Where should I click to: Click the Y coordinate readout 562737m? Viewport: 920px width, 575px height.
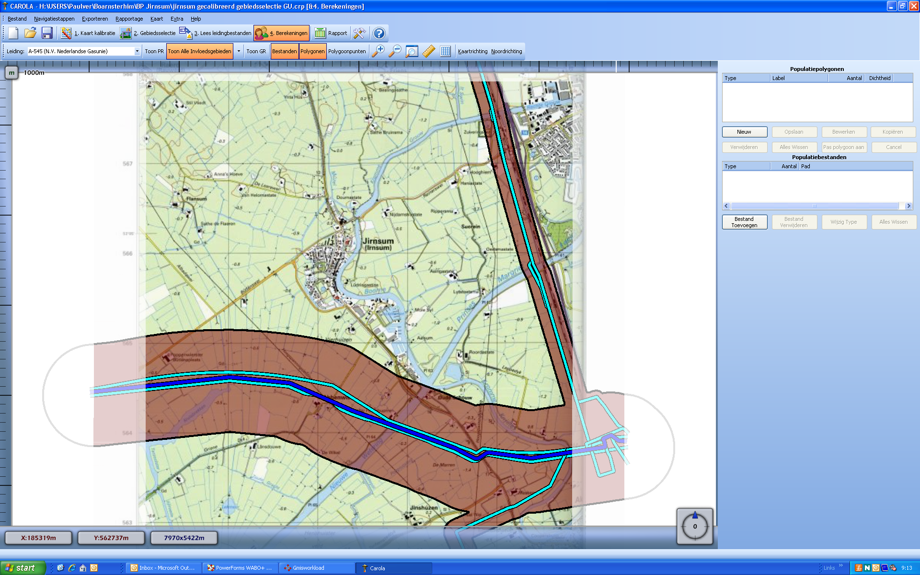111,538
